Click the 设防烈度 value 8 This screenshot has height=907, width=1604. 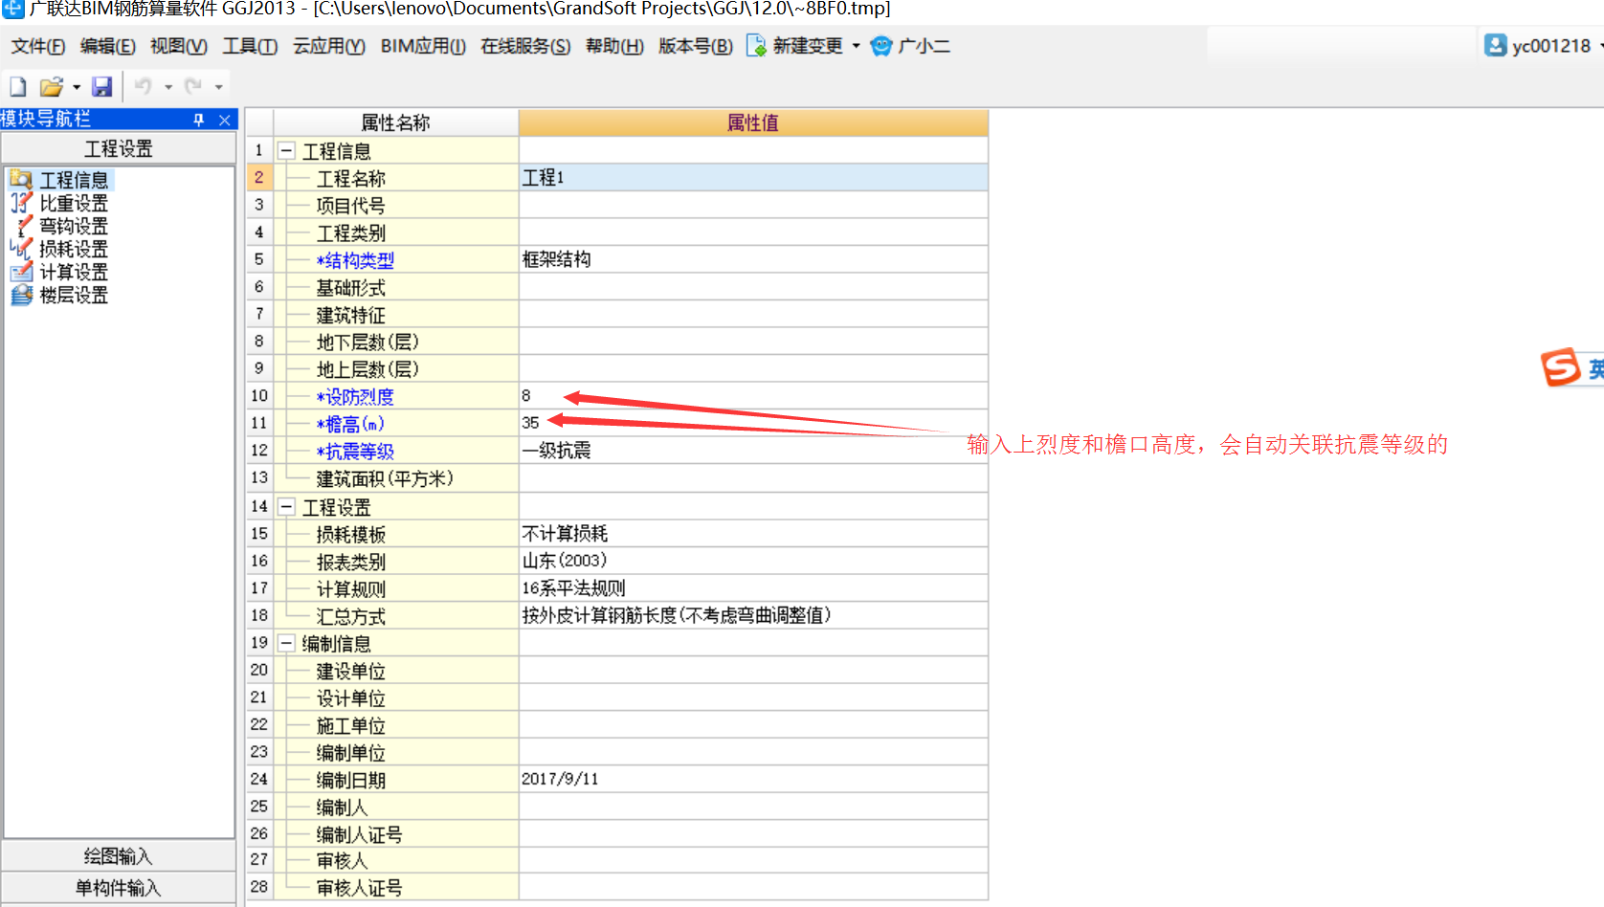(x=753, y=395)
